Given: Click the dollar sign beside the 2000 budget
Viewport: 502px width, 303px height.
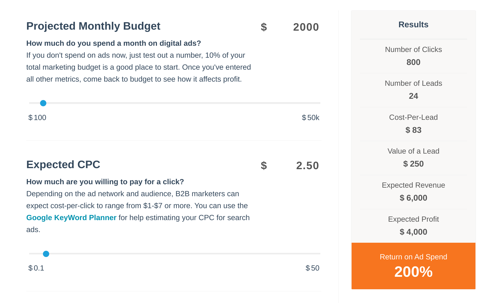Looking at the screenshot, I should [x=264, y=27].
